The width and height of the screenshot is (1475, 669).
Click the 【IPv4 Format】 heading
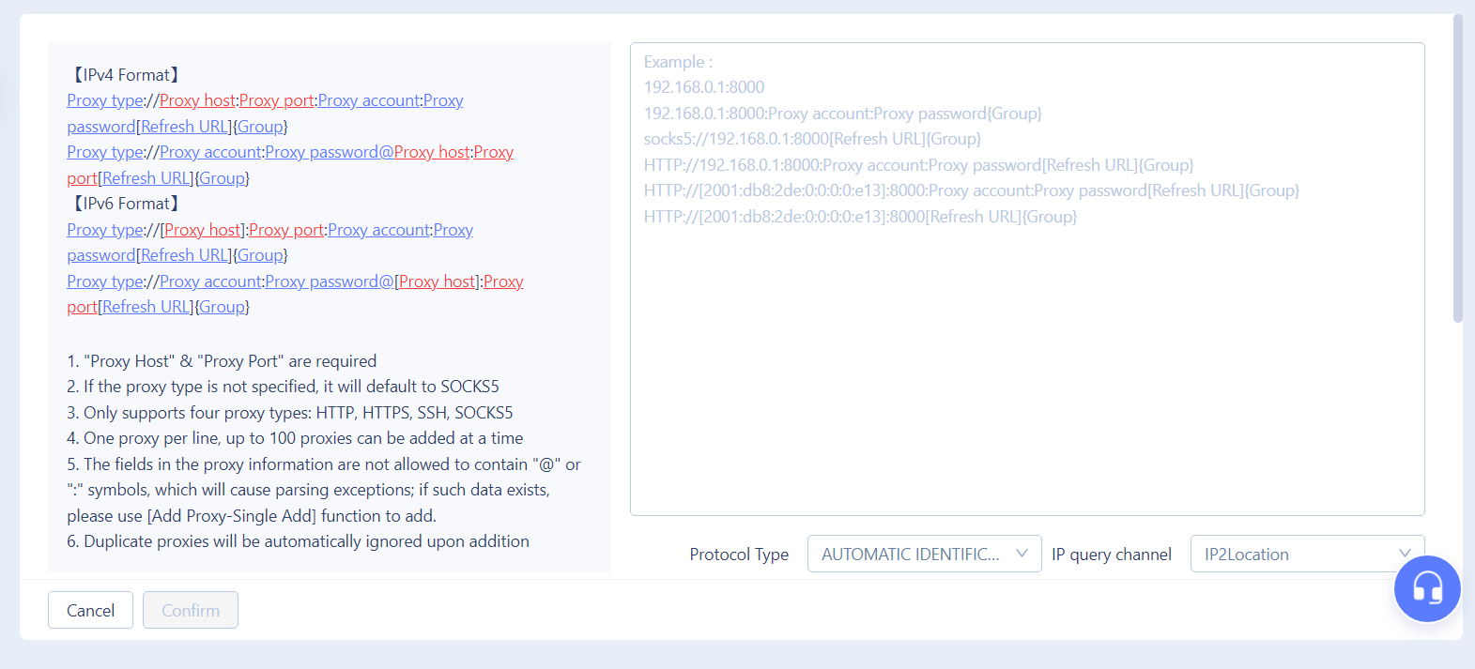[126, 75]
